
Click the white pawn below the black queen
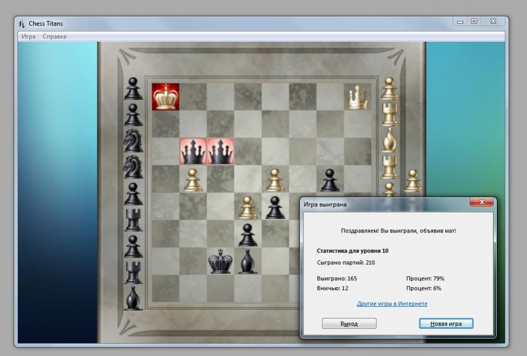coord(193,180)
